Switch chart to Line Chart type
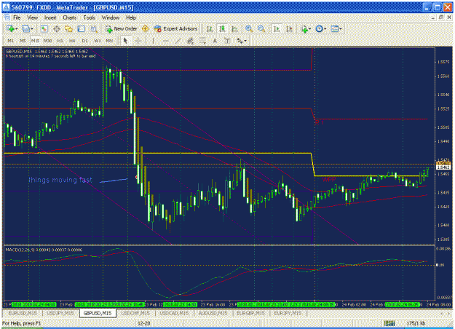The width and height of the screenshot is (455, 329). pos(234,28)
